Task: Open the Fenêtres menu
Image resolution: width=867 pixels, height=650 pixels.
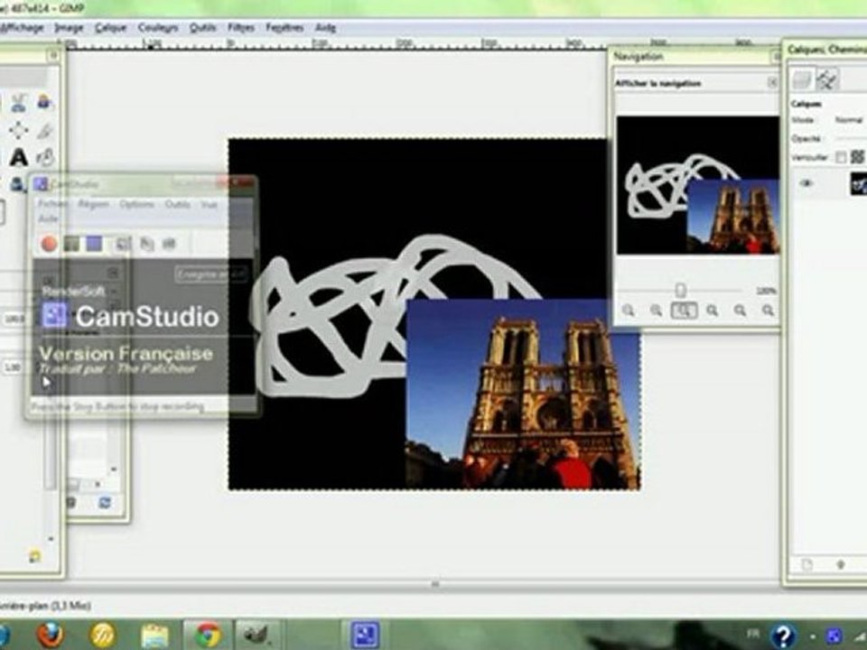Action: tap(284, 28)
